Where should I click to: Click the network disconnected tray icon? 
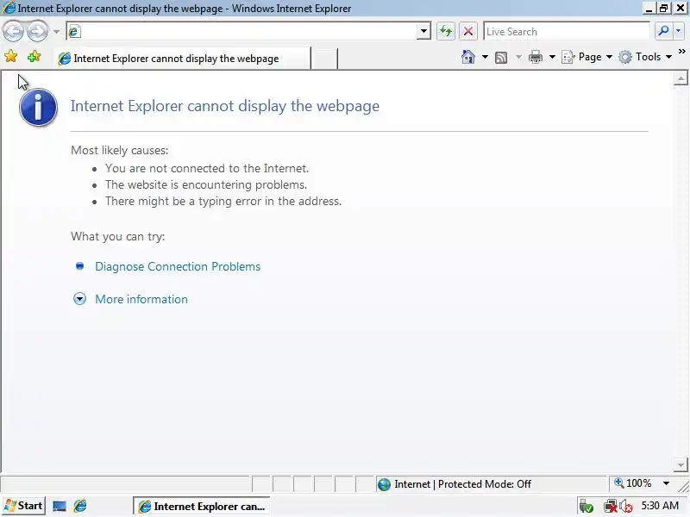pos(610,507)
